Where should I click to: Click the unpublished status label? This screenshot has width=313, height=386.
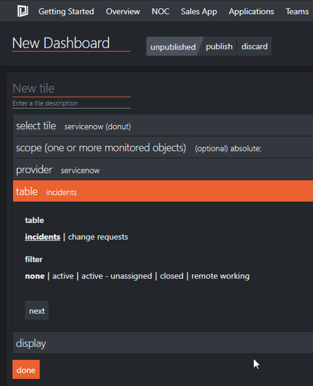(173, 47)
